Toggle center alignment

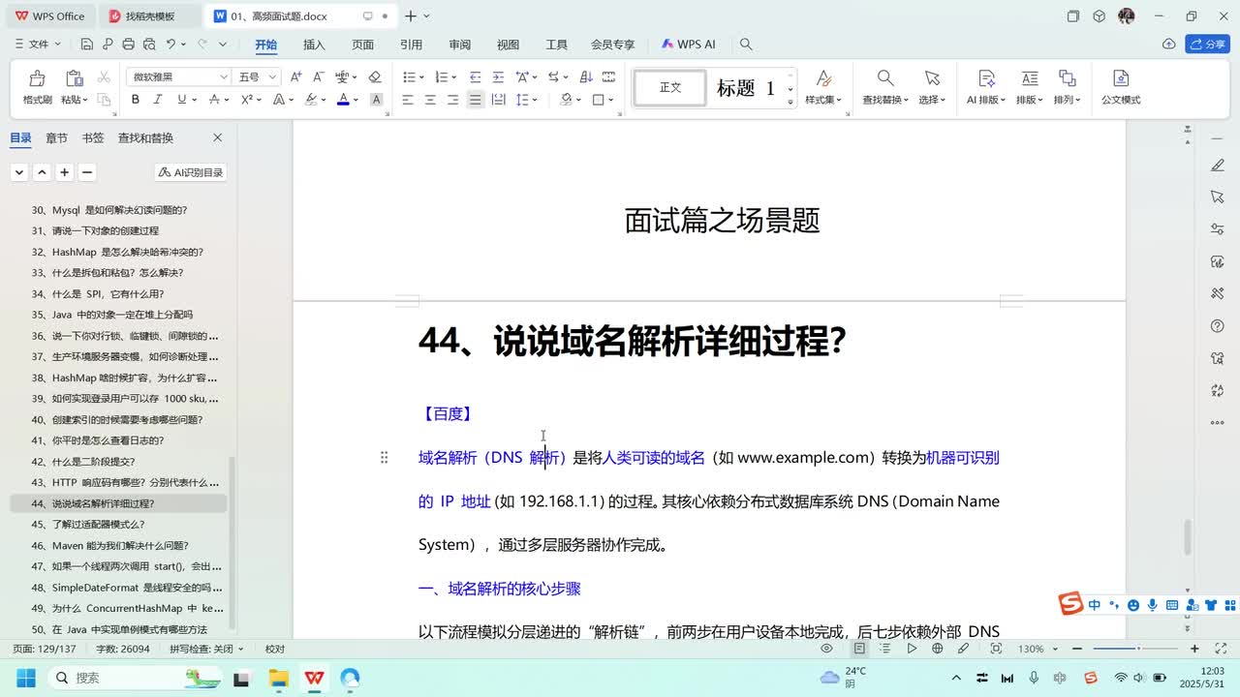pos(430,100)
